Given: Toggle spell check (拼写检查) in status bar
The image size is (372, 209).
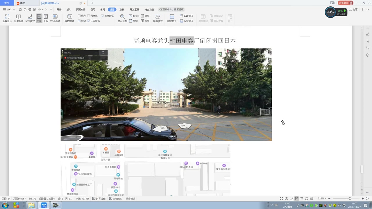Looking at the screenshot, I should pos(99,199).
